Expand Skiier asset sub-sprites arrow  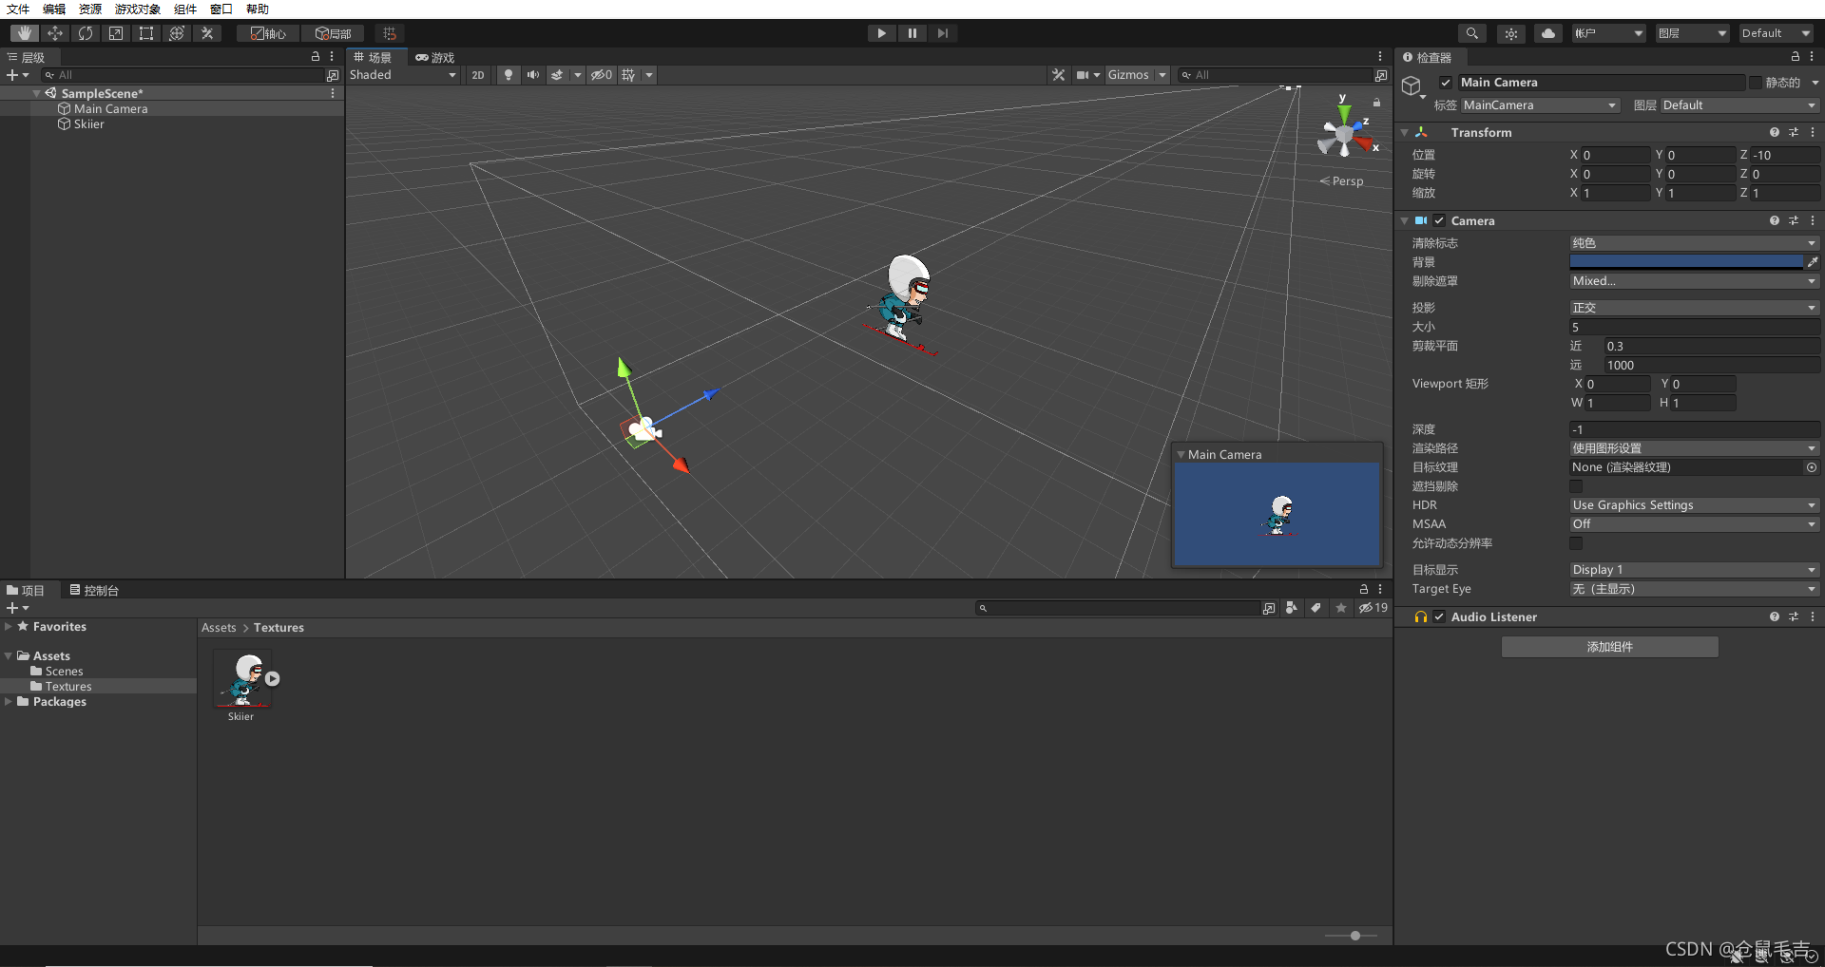273,679
